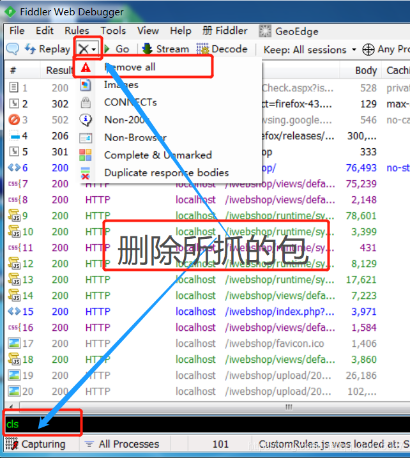
Task: Click the horizontal scrollbar thumb under session list
Action: pos(215,407)
